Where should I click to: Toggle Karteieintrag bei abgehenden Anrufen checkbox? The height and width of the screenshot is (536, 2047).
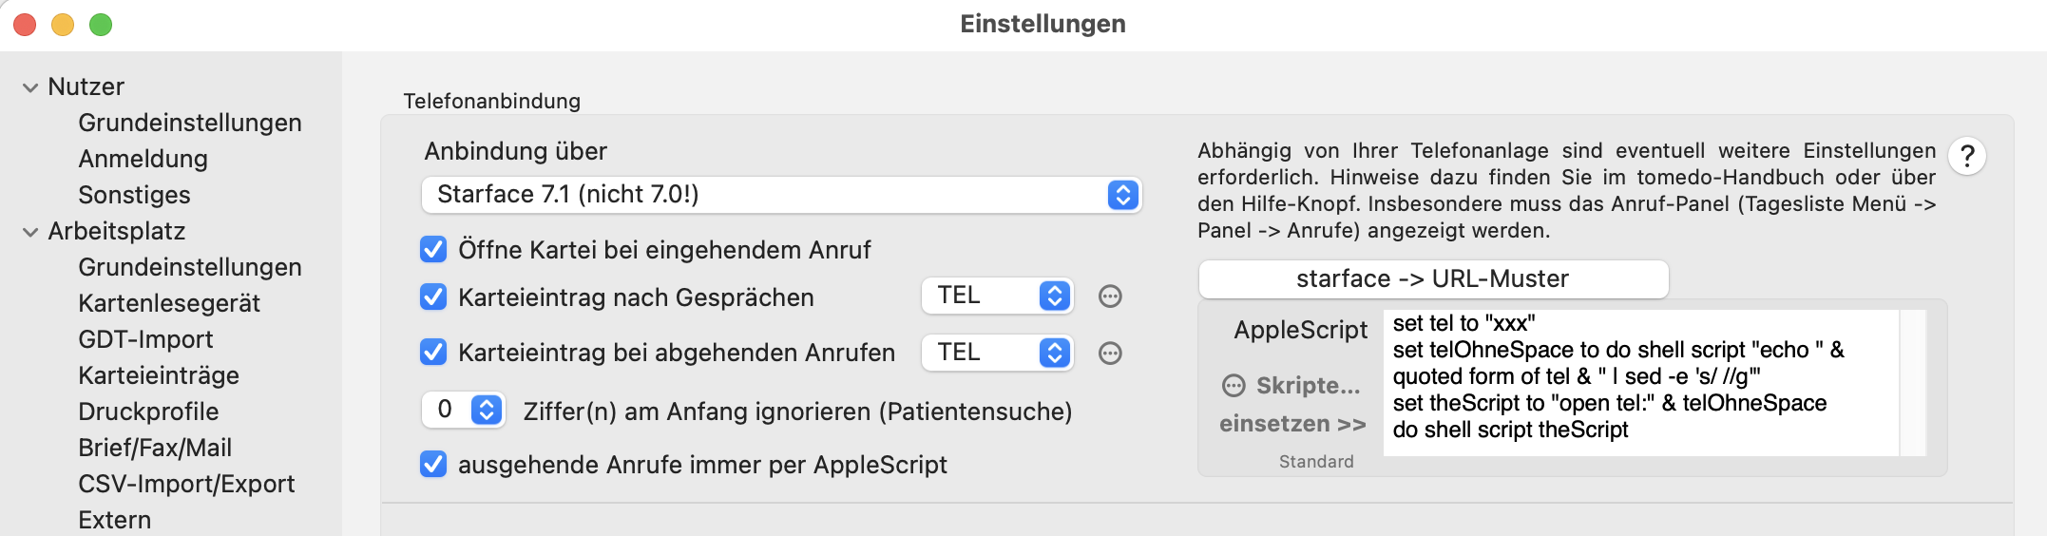pyautogui.click(x=433, y=353)
